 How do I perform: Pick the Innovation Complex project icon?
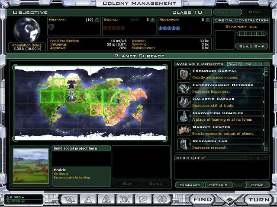[x=183, y=116]
